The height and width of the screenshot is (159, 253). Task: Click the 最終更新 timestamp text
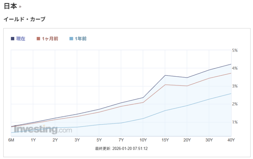click(121, 148)
